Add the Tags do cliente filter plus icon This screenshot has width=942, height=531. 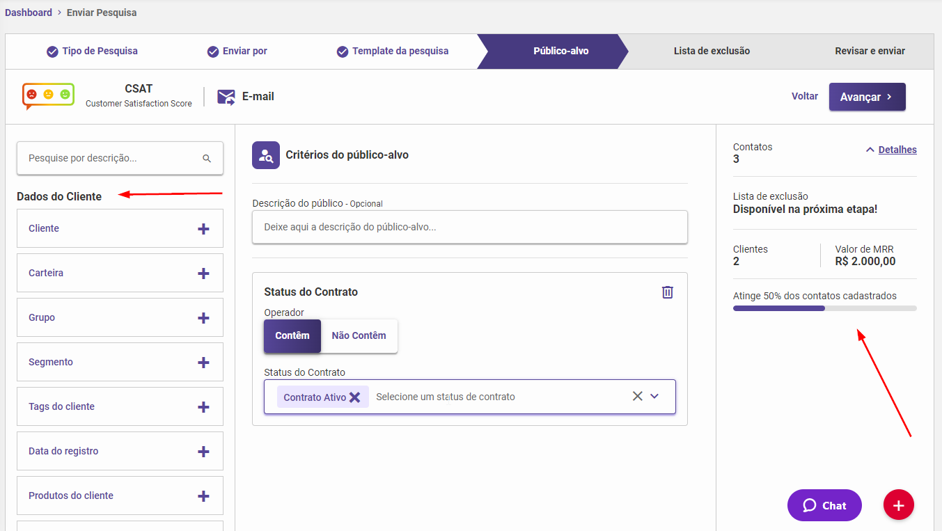[x=203, y=407]
